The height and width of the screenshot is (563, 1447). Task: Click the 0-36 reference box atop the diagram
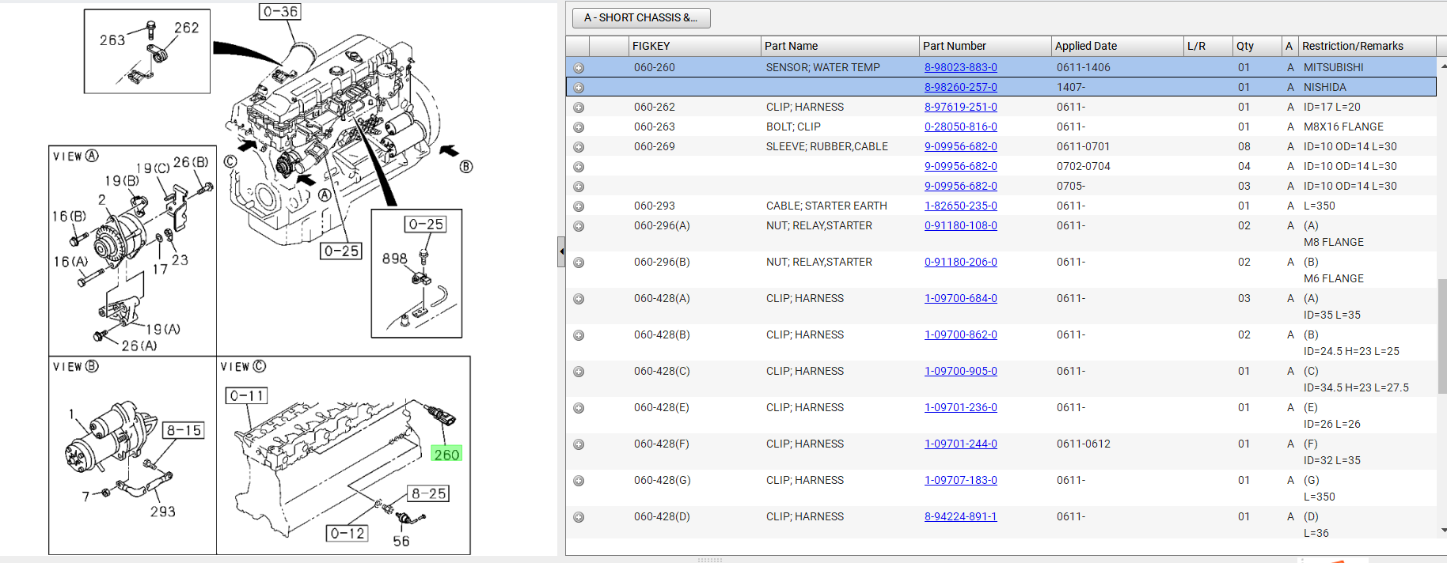[x=280, y=12]
